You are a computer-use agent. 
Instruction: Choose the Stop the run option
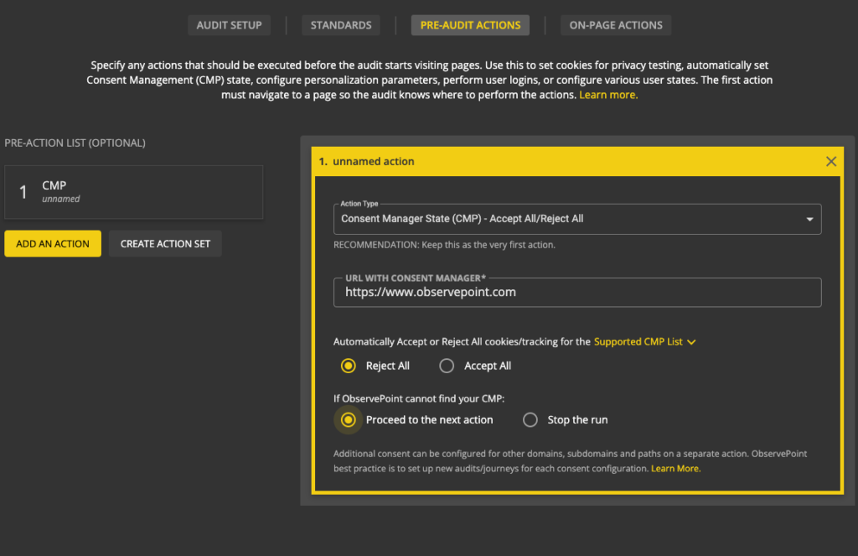point(530,419)
